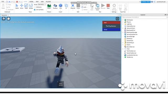The width and height of the screenshot is (168, 94).
Task: Expand the StarterPlayer tree node
Action: tap(123, 43)
